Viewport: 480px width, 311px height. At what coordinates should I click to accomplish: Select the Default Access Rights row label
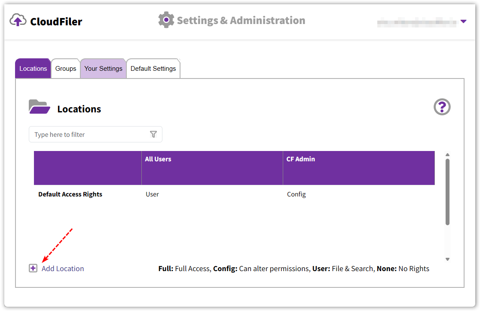coord(70,194)
